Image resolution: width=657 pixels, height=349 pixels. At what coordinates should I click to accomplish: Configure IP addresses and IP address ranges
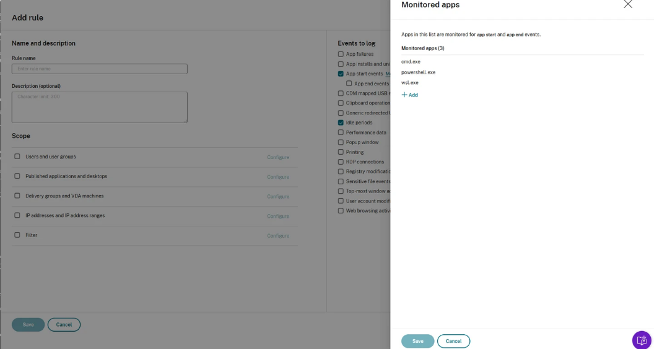(278, 217)
